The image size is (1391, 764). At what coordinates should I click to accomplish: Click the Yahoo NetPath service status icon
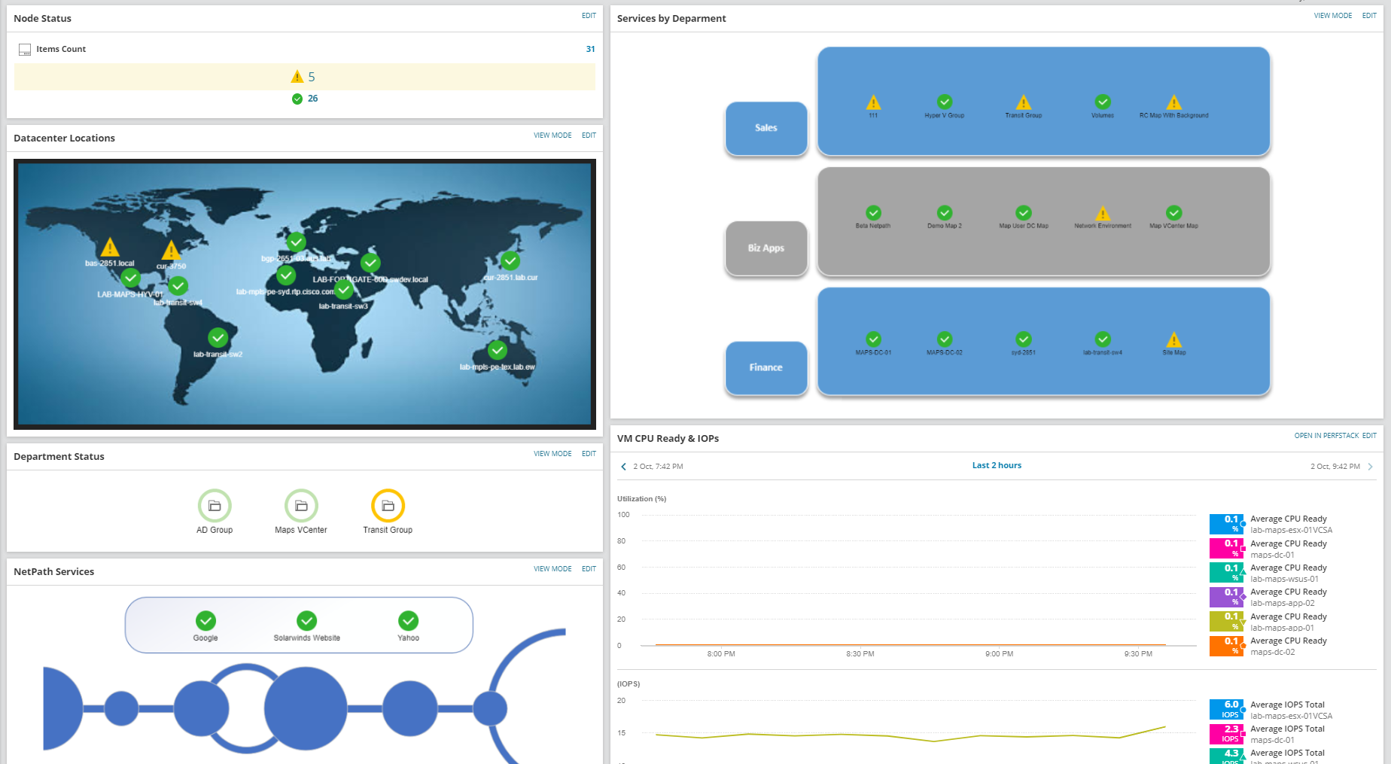408,620
